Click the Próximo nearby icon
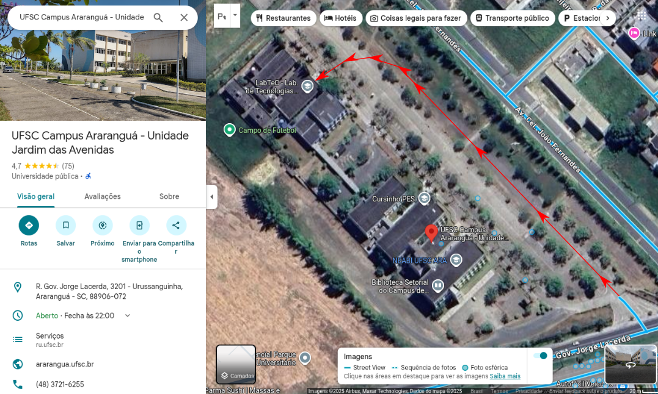 (103, 225)
